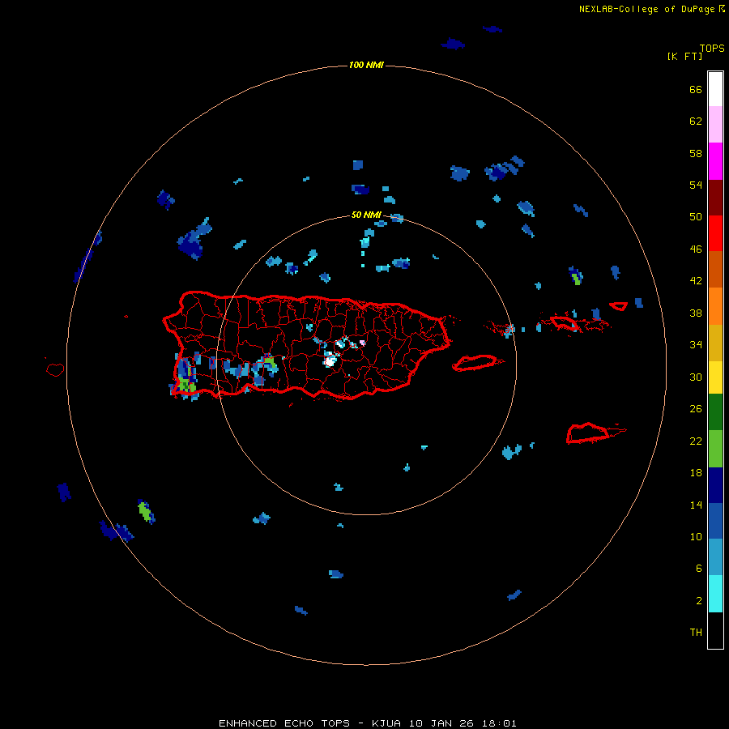The image size is (729, 729).
Task: Click the Vieques island outline
Action: pyautogui.click(x=475, y=362)
